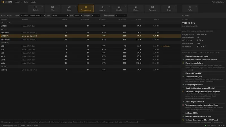The width and height of the screenshot is (226, 127).
Task: Open the Prefer. settings tool
Action: tap(190, 8)
